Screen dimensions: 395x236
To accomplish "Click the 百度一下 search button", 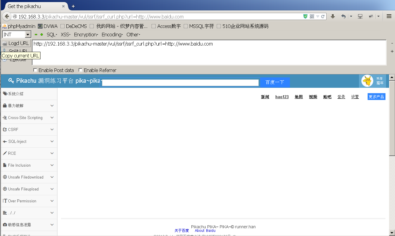I will coord(275,82).
